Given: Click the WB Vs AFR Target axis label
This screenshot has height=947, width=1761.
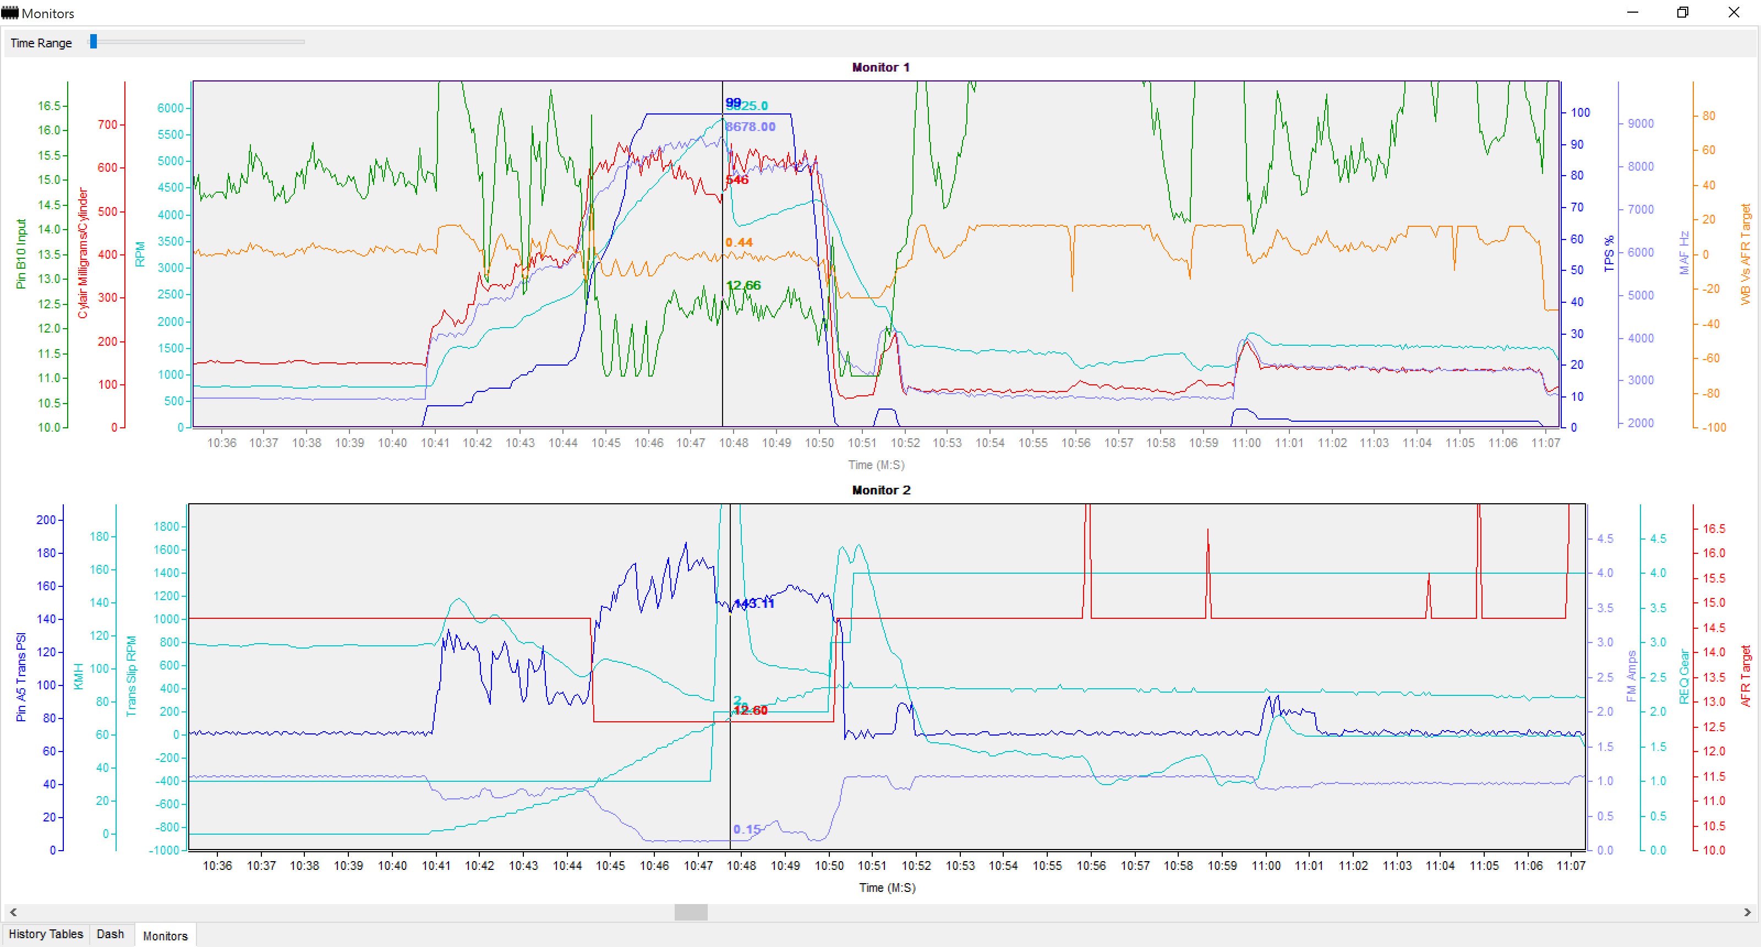Looking at the screenshot, I should click(1745, 254).
